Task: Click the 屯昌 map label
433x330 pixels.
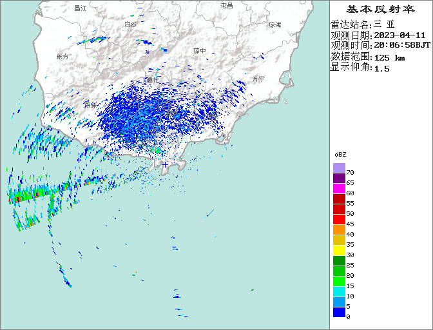Action: pos(227,5)
